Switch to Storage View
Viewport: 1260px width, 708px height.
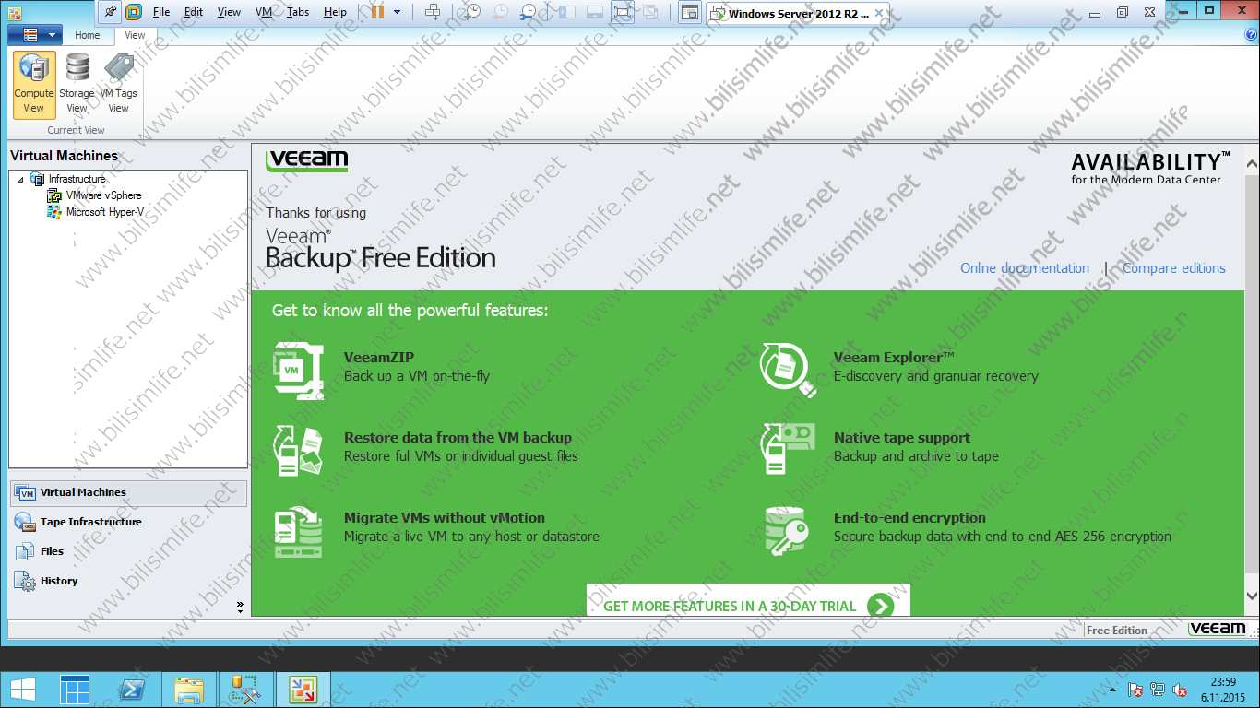[x=77, y=85]
